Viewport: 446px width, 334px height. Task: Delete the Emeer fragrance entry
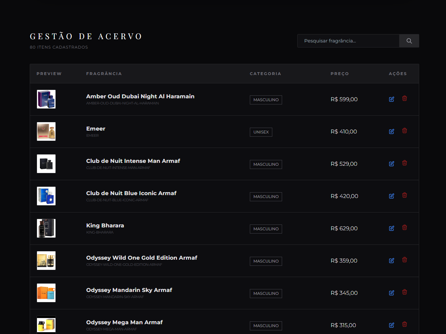coord(405,131)
